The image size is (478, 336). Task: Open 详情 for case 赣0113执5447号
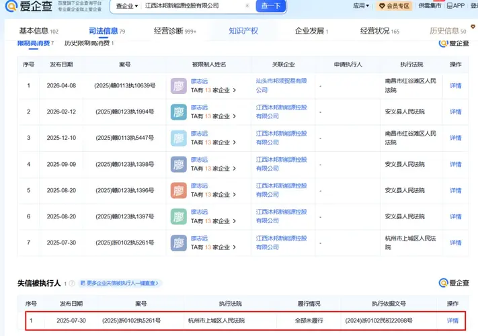tap(455, 138)
